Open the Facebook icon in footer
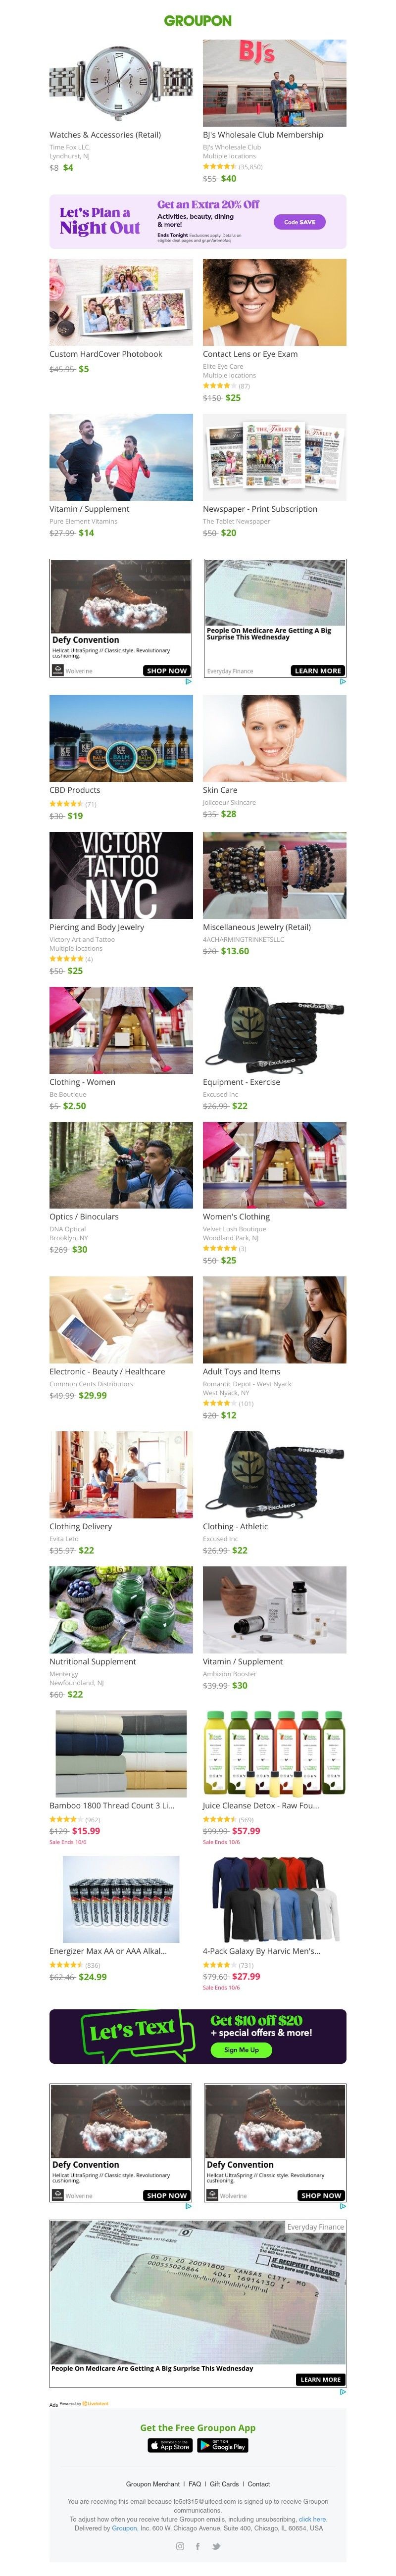The width and height of the screenshot is (396, 2576). click(x=198, y=2546)
